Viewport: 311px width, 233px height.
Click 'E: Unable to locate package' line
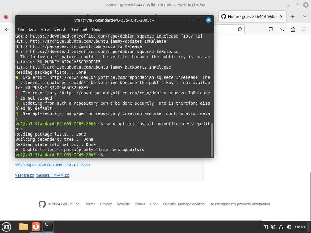tap(80, 150)
